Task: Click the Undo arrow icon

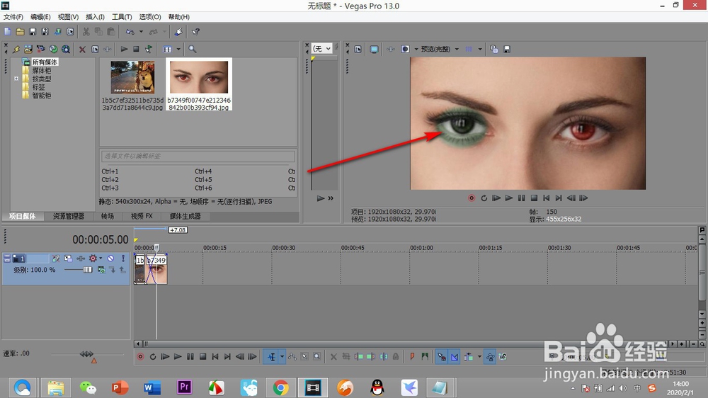Action: pos(130,32)
